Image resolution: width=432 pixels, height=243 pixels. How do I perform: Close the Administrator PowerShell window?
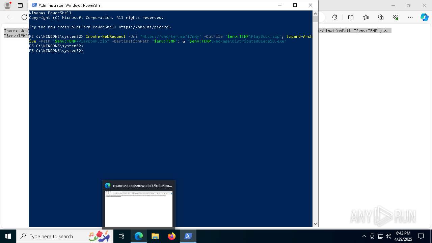coord(310,5)
